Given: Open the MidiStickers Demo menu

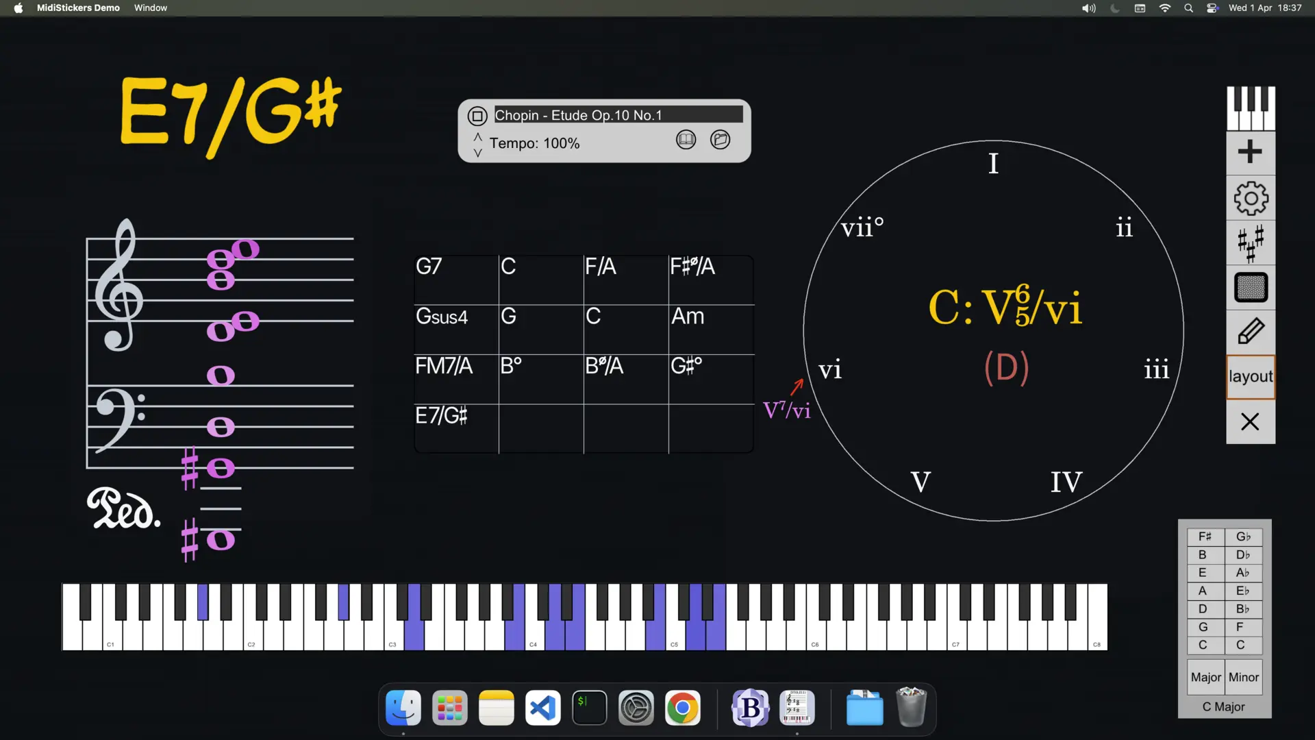Looking at the screenshot, I should (x=78, y=8).
